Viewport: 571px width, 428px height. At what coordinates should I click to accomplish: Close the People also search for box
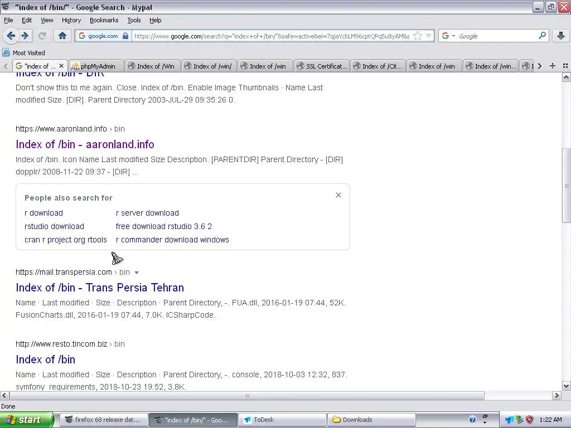tap(338, 195)
